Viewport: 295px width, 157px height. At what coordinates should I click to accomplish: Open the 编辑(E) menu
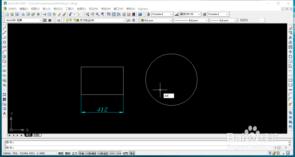click(24, 9)
